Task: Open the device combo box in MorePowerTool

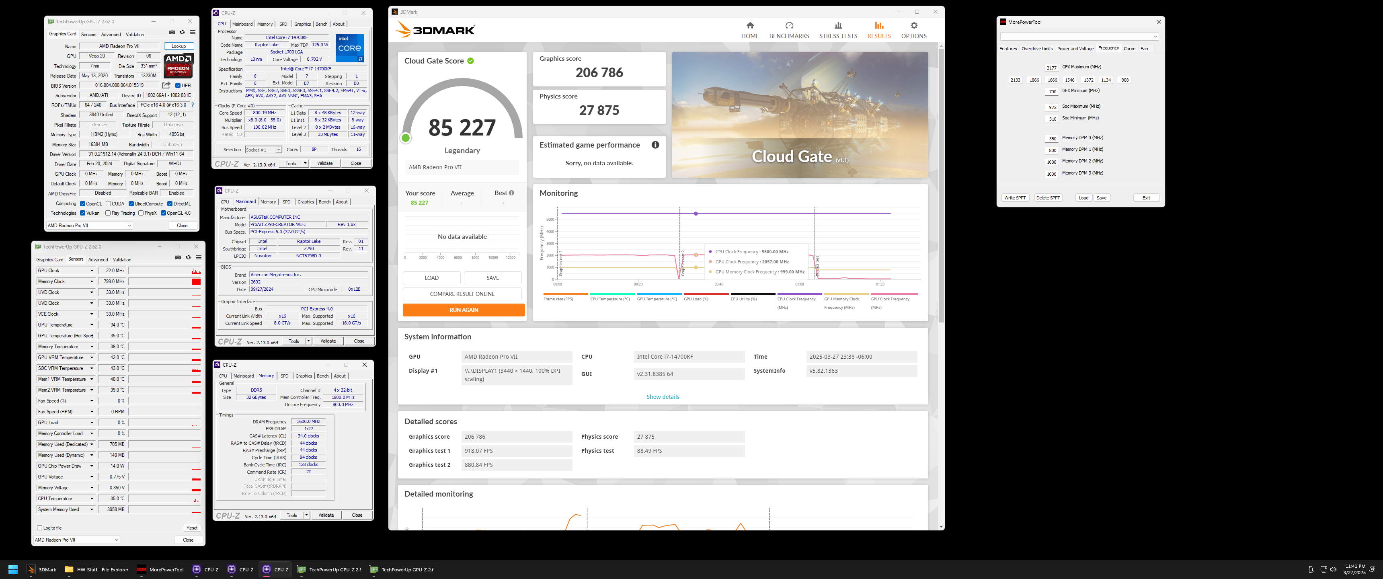Action: [1079, 37]
